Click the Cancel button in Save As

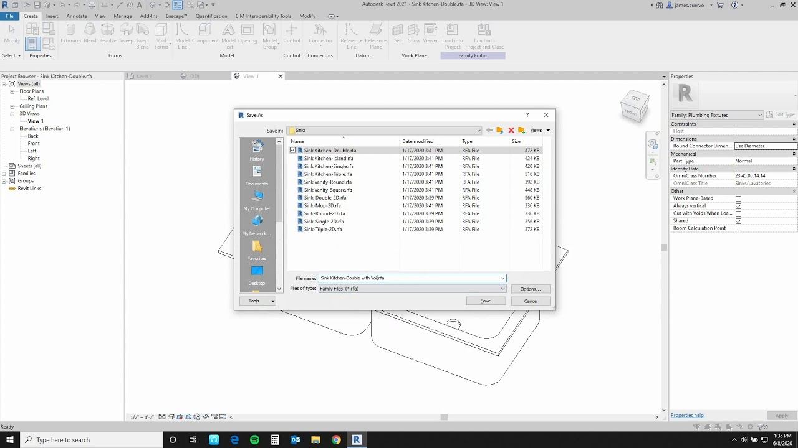click(531, 301)
